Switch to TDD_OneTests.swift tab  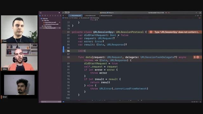pyautogui.click(x=75, y=16)
